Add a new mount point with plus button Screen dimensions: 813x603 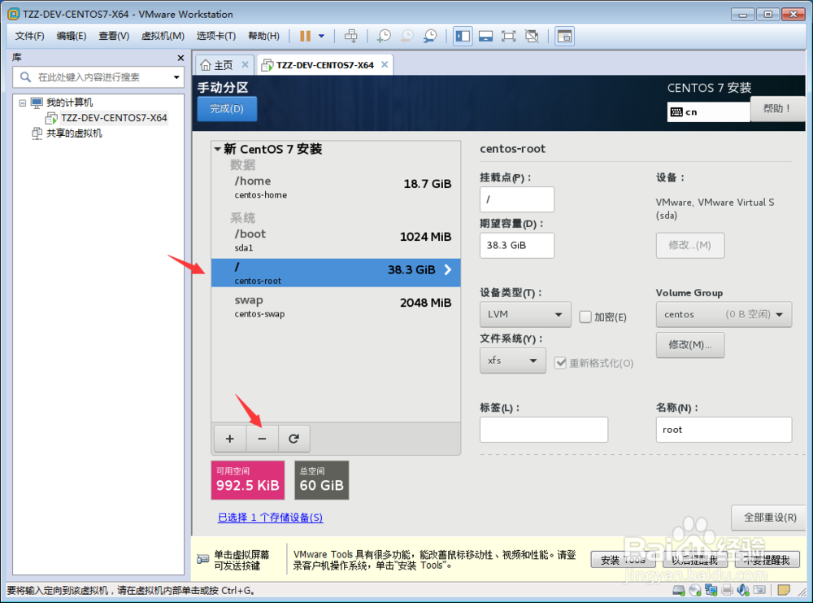click(x=230, y=439)
